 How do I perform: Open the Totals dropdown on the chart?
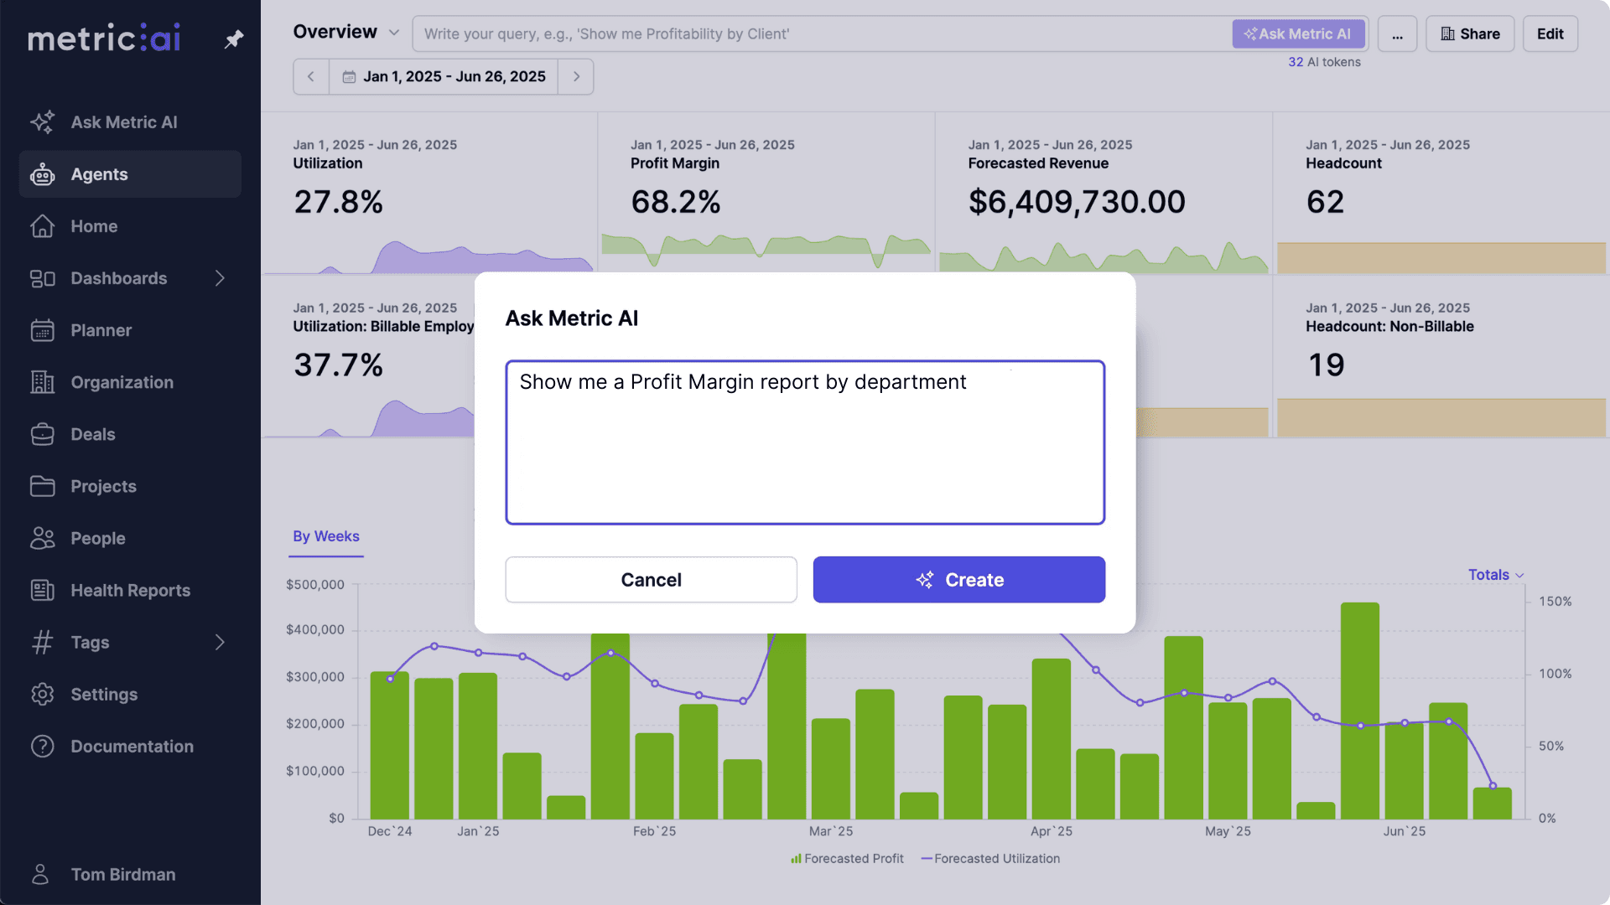click(1496, 575)
